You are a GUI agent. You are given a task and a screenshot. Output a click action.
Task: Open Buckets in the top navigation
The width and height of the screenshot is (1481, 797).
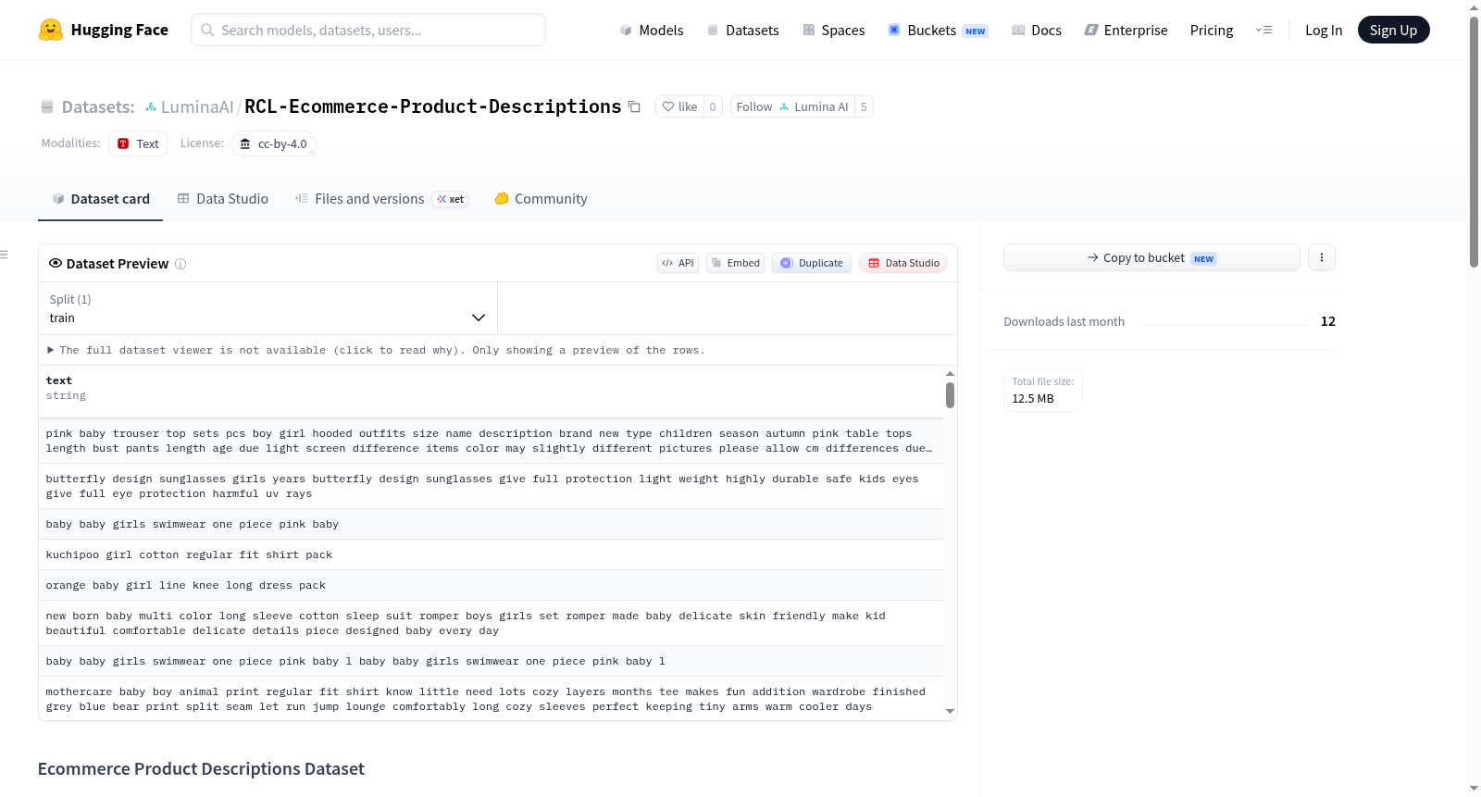point(938,30)
